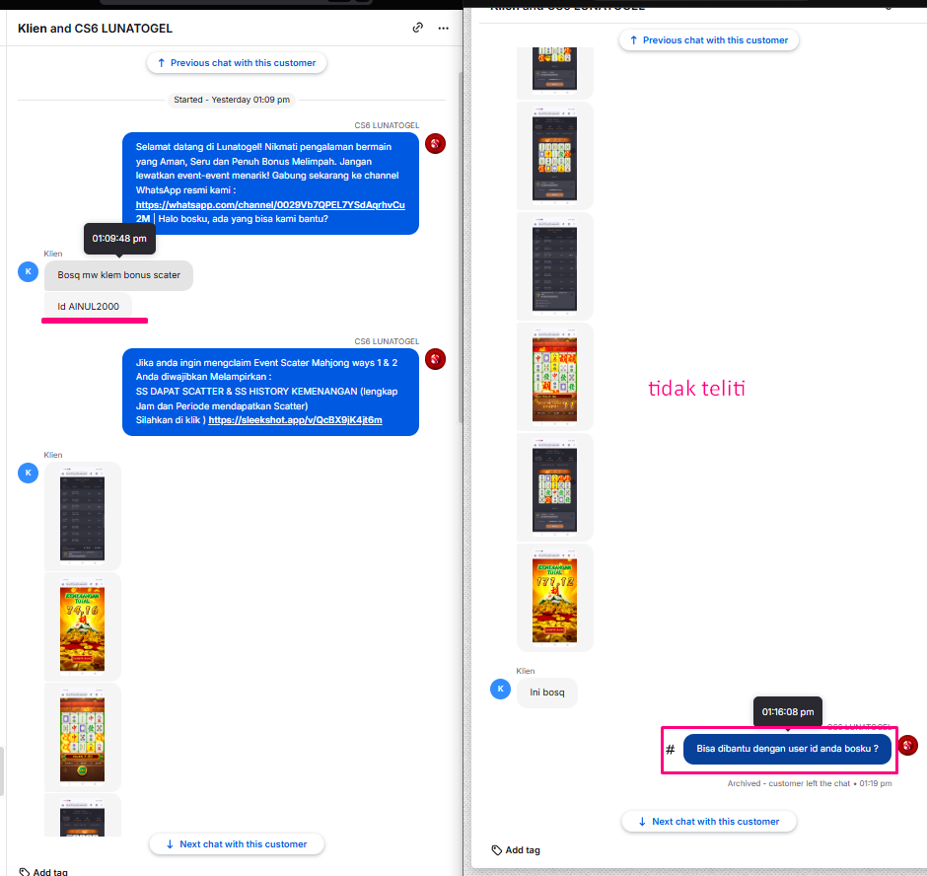927x876 pixels.
Task: Open the bright mahjong tiles thumbnail under 74,16 in the left chat
Action: [82, 738]
